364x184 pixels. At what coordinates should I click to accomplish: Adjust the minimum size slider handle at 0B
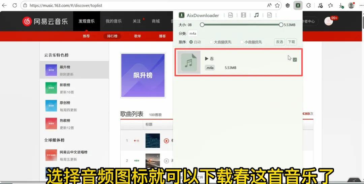click(202, 25)
